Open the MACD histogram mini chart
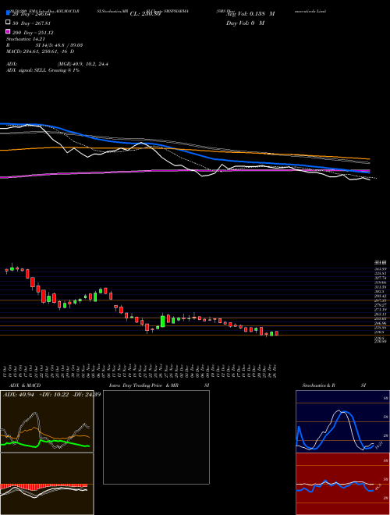The image size is (390, 515). 47,484
